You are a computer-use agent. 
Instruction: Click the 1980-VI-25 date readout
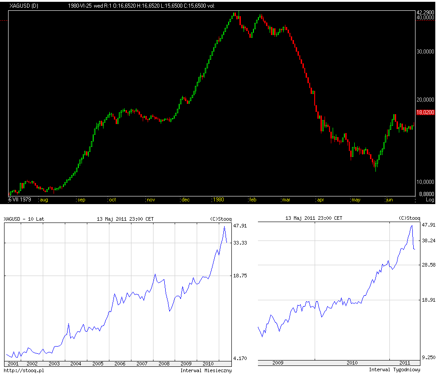tap(80, 5)
